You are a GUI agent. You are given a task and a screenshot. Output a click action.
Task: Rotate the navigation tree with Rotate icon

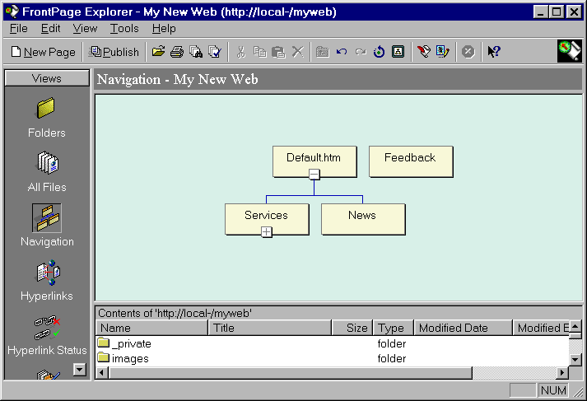380,52
